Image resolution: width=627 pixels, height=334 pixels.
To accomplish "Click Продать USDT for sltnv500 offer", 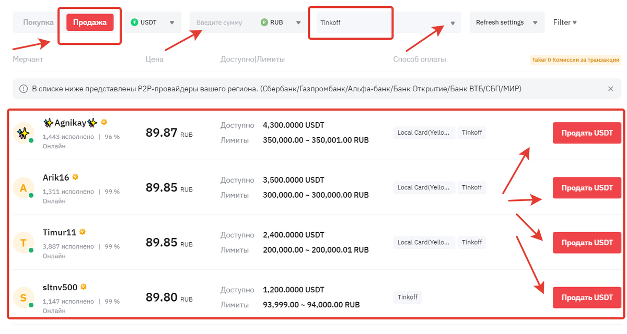I will [587, 297].
